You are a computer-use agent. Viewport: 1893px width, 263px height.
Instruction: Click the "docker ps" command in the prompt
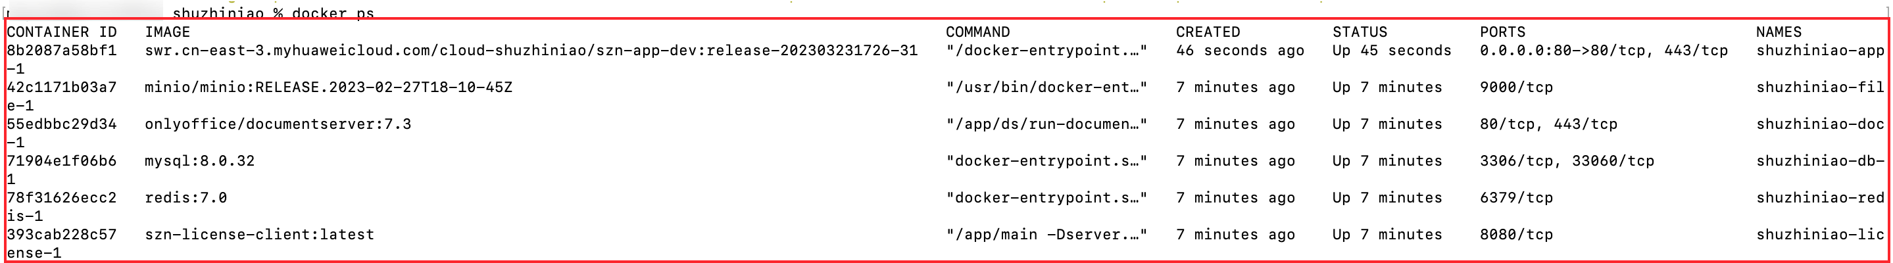(x=333, y=13)
